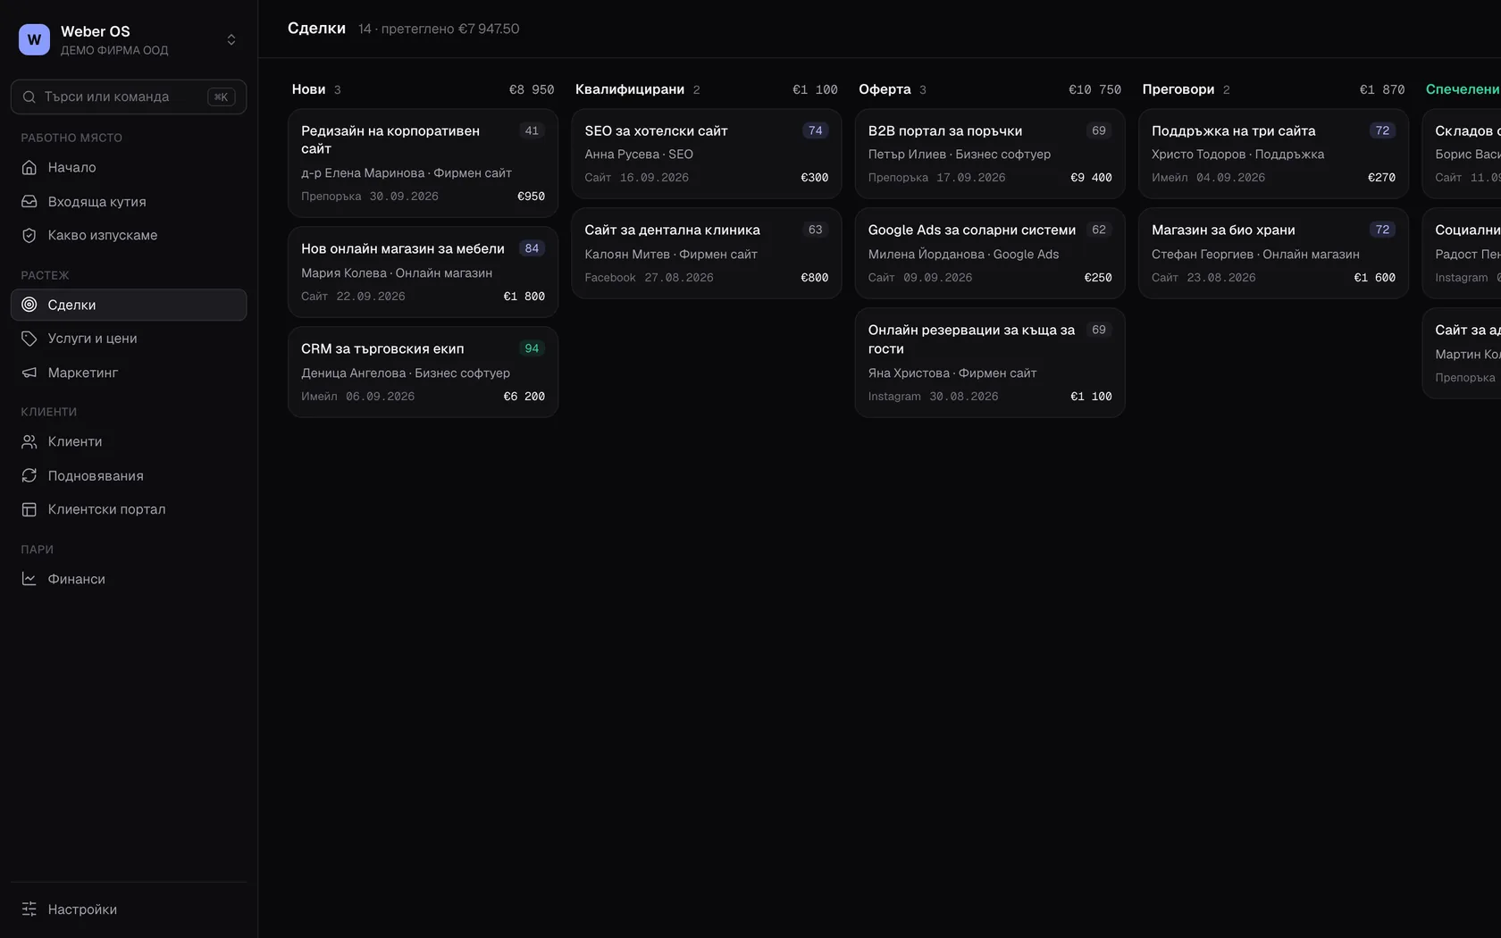Screen dimensions: 1501x938
Task: Open the Начало menu item
Action: pos(129,167)
